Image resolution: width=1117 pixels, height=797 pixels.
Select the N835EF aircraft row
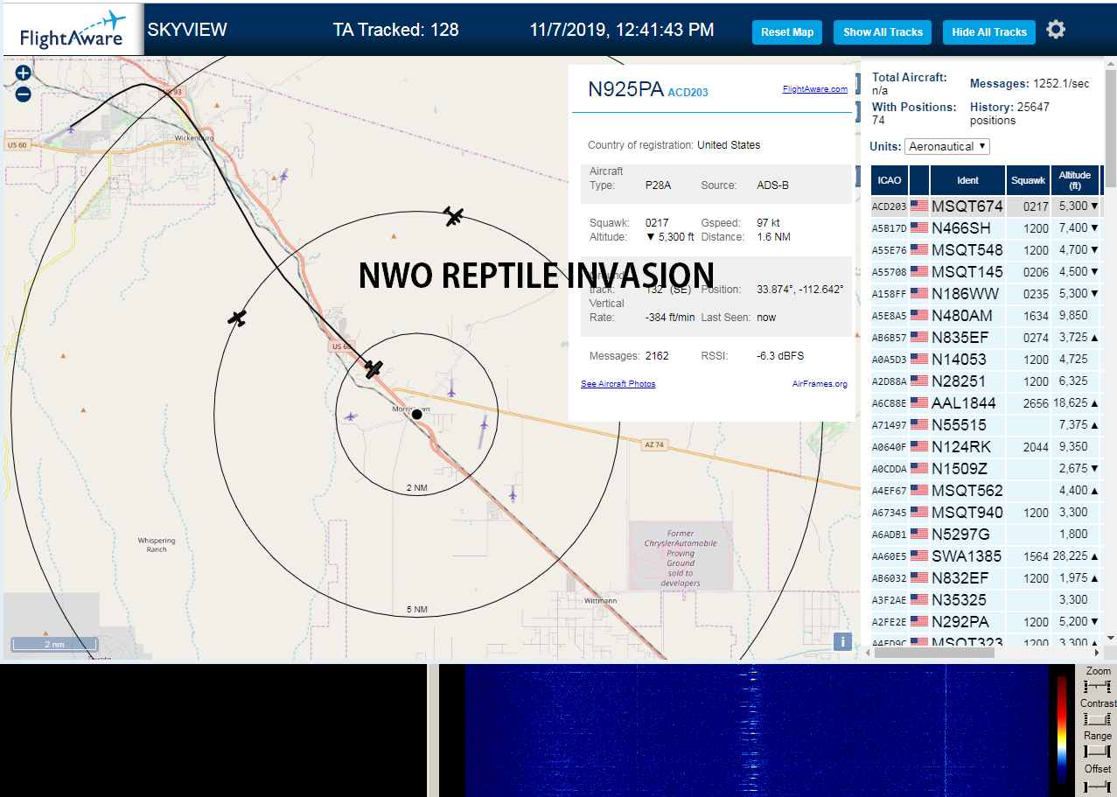[x=986, y=338]
